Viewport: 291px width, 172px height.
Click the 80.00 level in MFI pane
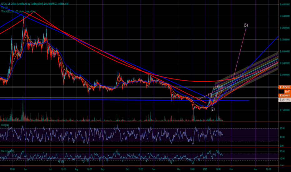pyautogui.click(x=282, y=128)
